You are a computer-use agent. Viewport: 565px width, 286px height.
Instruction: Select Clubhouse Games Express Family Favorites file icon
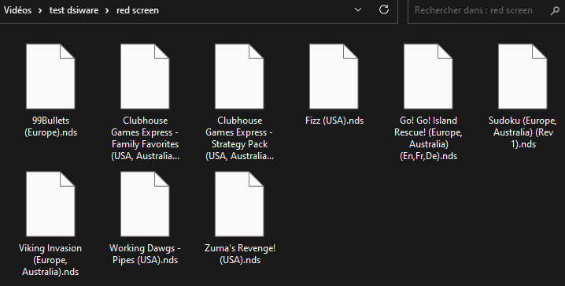click(145, 76)
